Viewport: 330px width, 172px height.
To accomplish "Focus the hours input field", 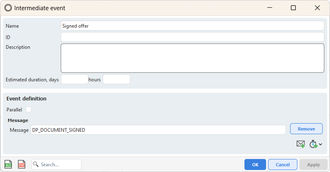I will (x=117, y=79).
